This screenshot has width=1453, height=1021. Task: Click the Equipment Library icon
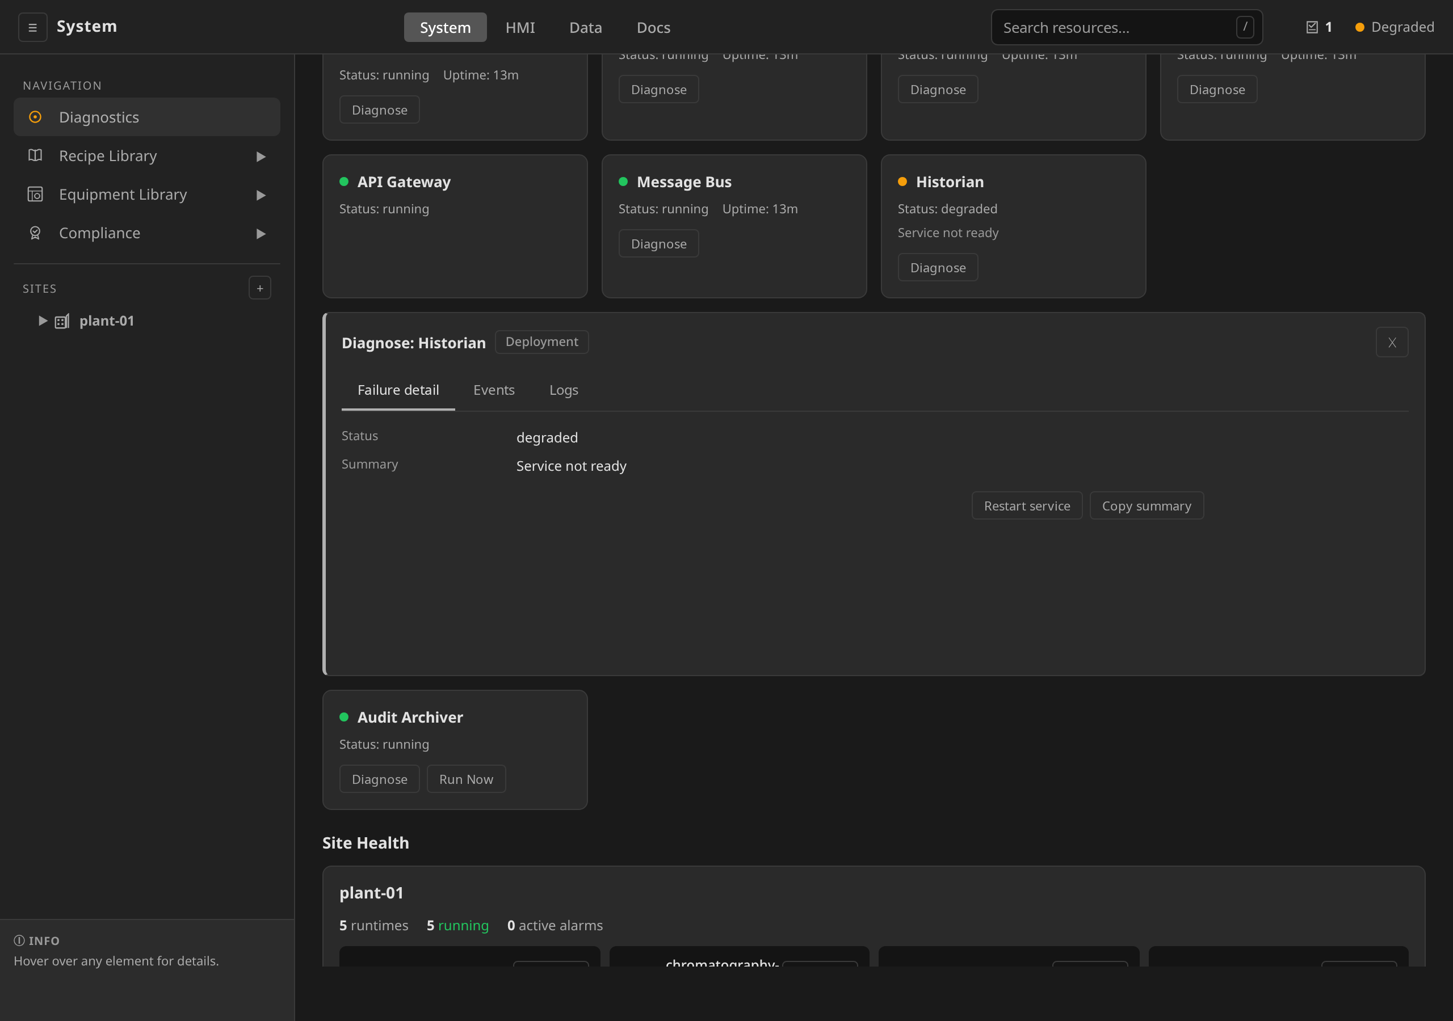(x=35, y=194)
